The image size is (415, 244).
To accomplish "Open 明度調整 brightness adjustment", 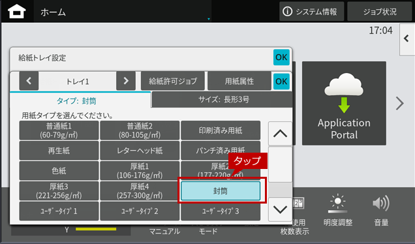I will tap(338, 211).
